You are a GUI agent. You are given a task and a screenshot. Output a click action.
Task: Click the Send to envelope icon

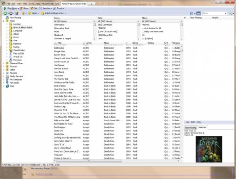[x=40, y=8]
